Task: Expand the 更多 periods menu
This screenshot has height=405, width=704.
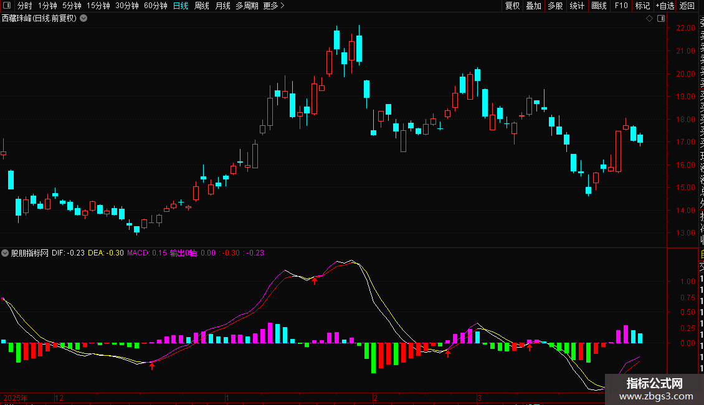Action: tap(274, 6)
